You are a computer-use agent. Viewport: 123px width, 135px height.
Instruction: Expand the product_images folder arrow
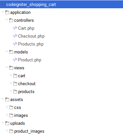click(x=7, y=131)
